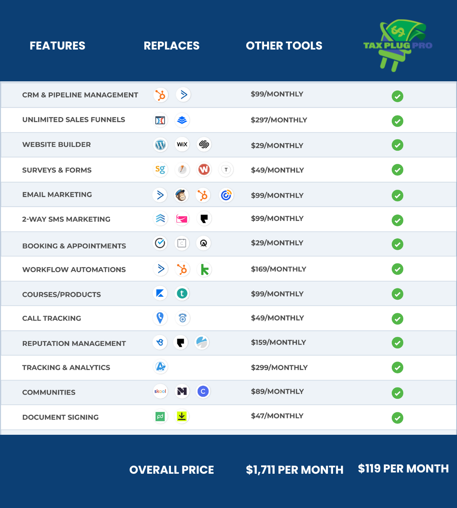The height and width of the screenshot is (508, 457).
Task: Click the green checkmark for CRM & Pipeline Management
Action: (397, 96)
